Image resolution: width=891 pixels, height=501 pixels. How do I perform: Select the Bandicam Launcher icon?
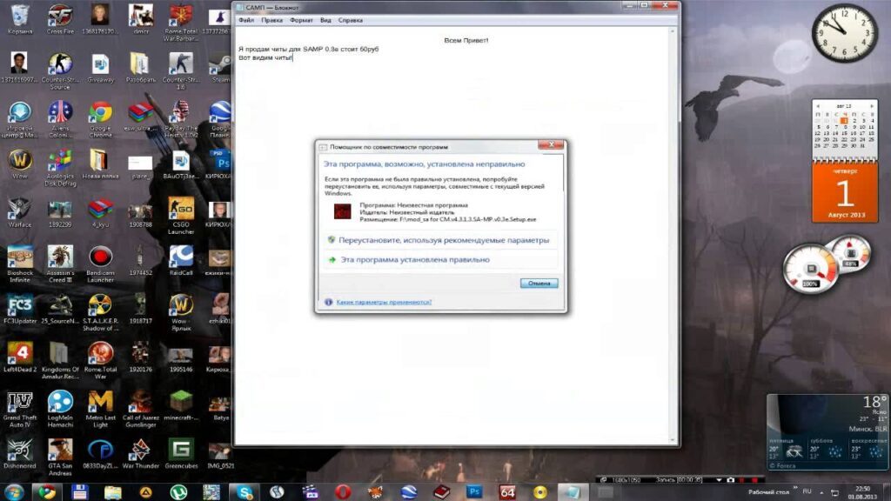(x=101, y=264)
